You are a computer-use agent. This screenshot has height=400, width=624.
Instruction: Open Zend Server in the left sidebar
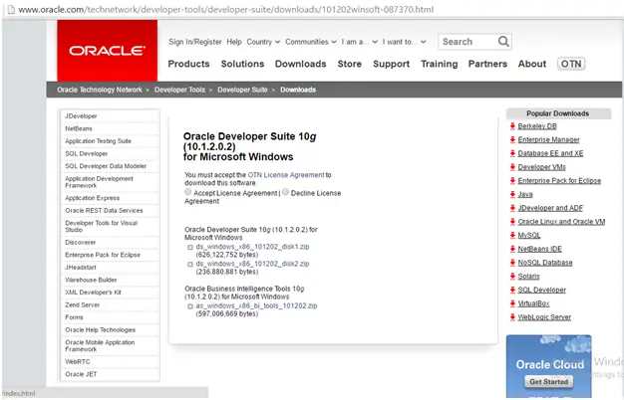click(x=110, y=305)
